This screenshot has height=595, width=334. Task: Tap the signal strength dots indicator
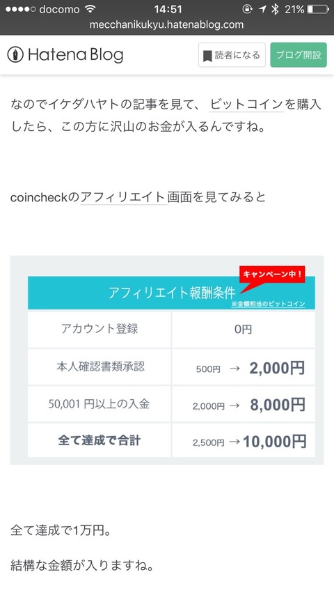[x=20, y=9]
